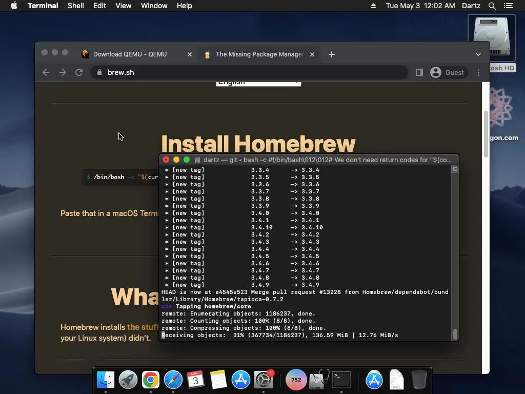Screen dimensions: 525x394
Task: Open the Edit menu
Action: [x=99, y=6]
